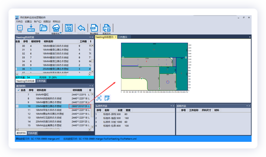Switch to the 工件图示 tab
Image resolution: width=266 pixels, height=157 pixels.
[122, 37]
